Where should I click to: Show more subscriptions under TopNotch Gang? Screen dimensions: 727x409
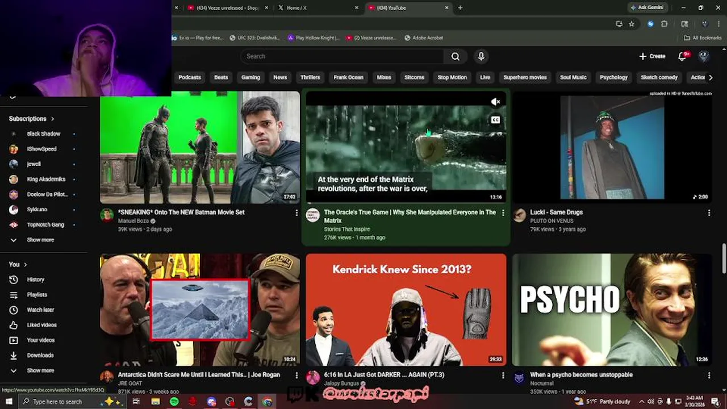pyautogui.click(x=40, y=240)
